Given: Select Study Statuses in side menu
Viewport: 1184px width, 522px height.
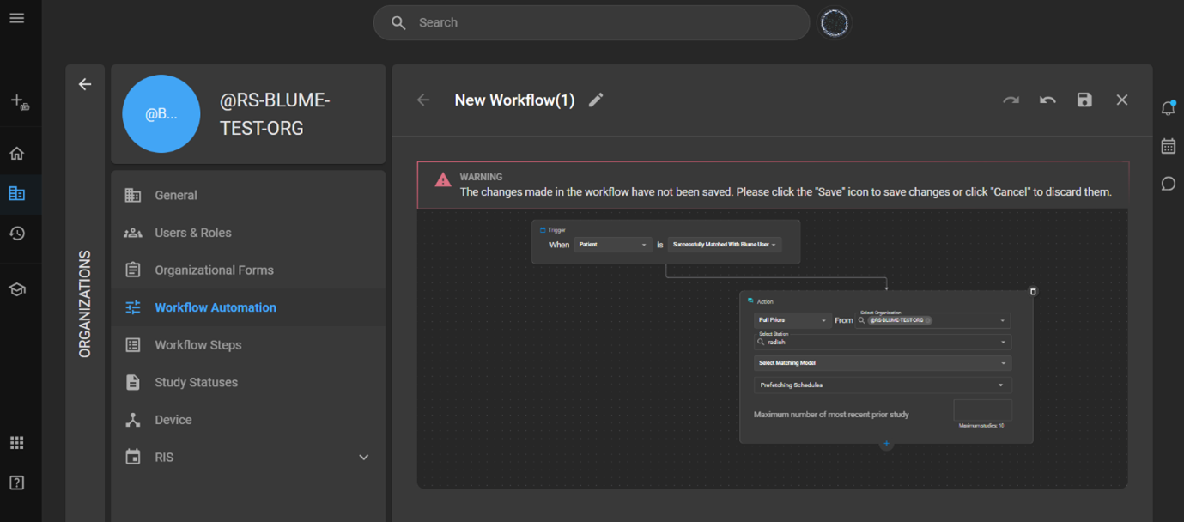Looking at the screenshot, I should [196, 382].
